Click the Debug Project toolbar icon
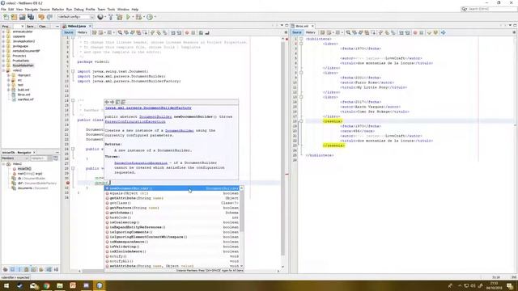518x291 pixels. pyautogui.click(x=138, y=17)
